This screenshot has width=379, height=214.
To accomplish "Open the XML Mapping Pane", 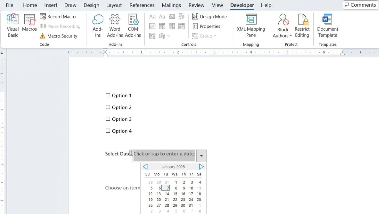I will (x=251, y=25).
